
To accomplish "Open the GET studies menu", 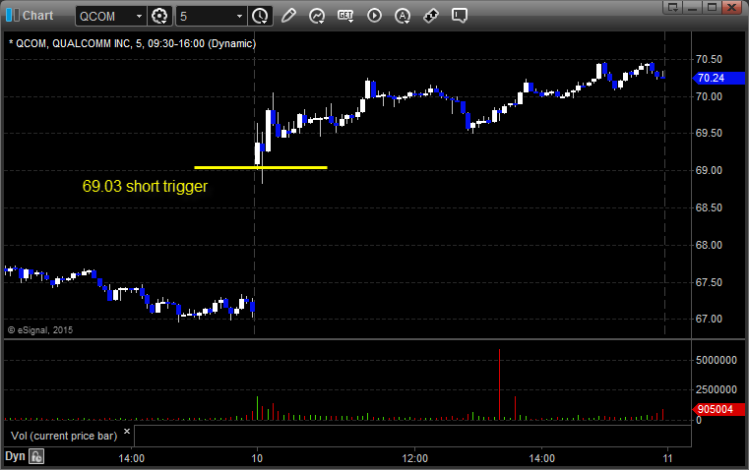I will pyautogui.click(x=345, y=16).
